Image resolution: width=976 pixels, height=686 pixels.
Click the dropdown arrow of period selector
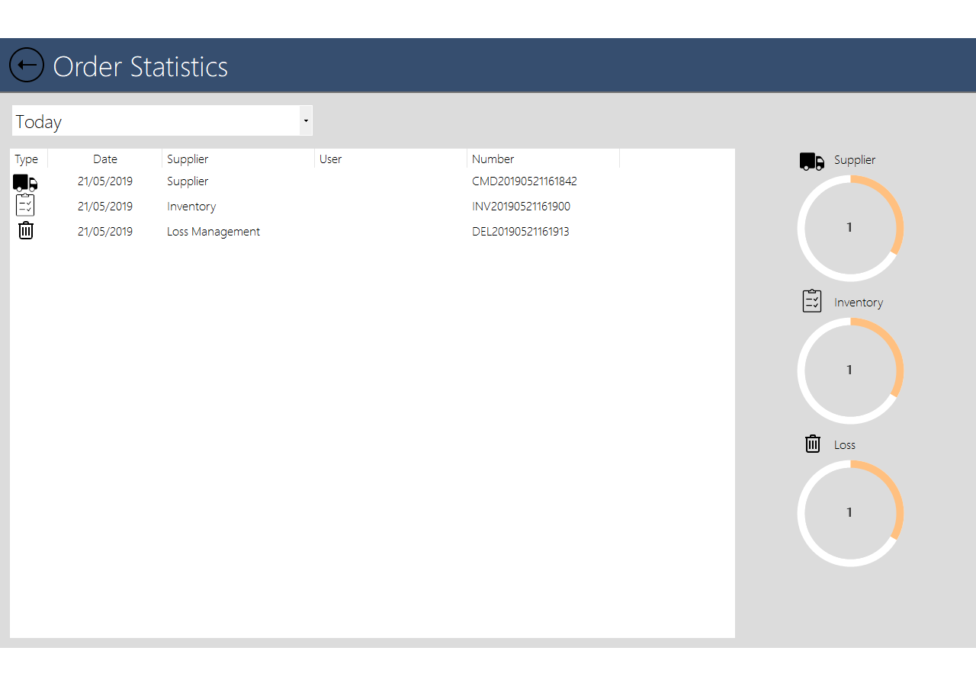306,121
